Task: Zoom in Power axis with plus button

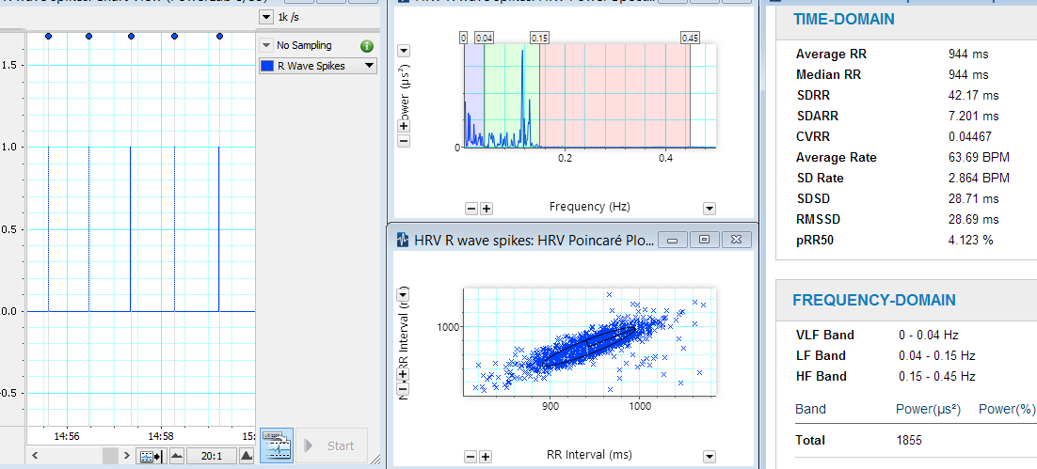Action: point(404,125)
